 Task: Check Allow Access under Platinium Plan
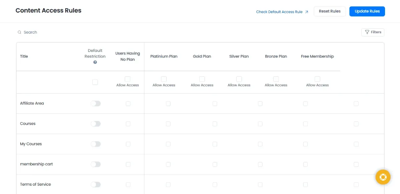pos(164,79)
